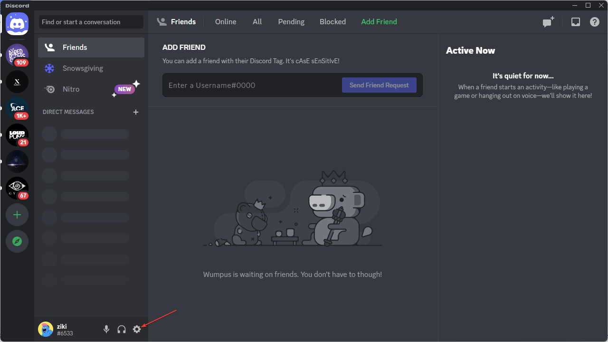This screenshot has height=342, width=608.
Task: View the Blocked users tab
Action: coord(332,22)
